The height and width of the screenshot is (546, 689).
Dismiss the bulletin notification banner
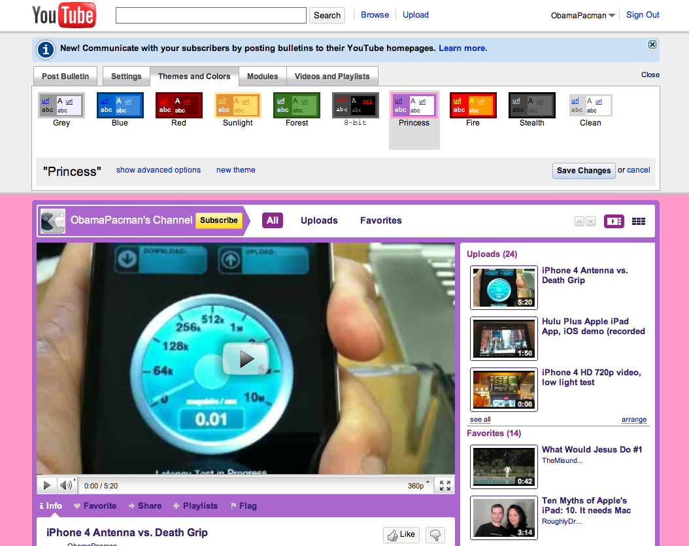coord(652,44)
